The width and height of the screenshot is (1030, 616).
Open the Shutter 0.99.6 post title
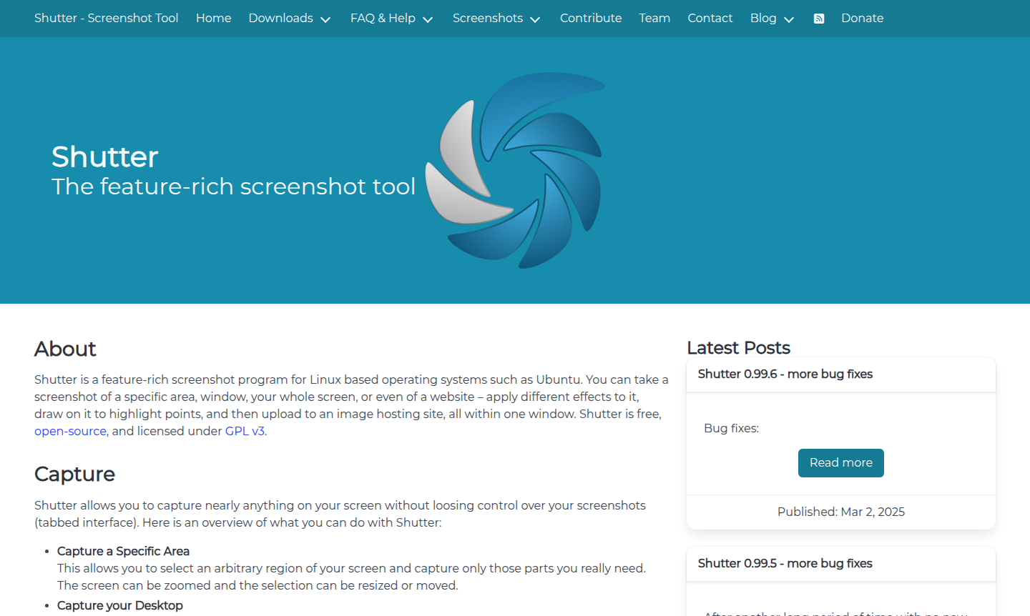pos(785,374)
